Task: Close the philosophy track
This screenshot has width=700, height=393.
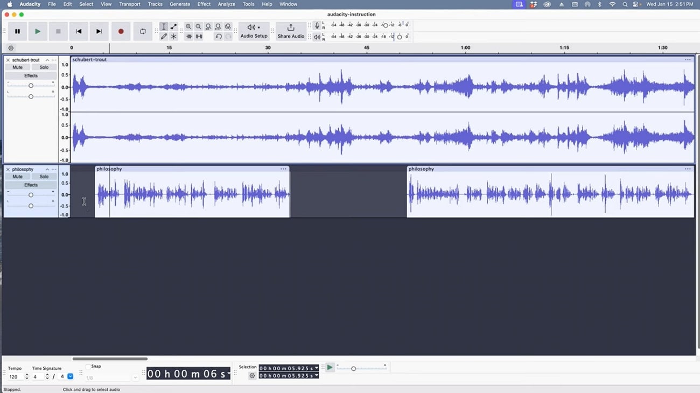Action: pyautogui.click(x=8, y=169)
